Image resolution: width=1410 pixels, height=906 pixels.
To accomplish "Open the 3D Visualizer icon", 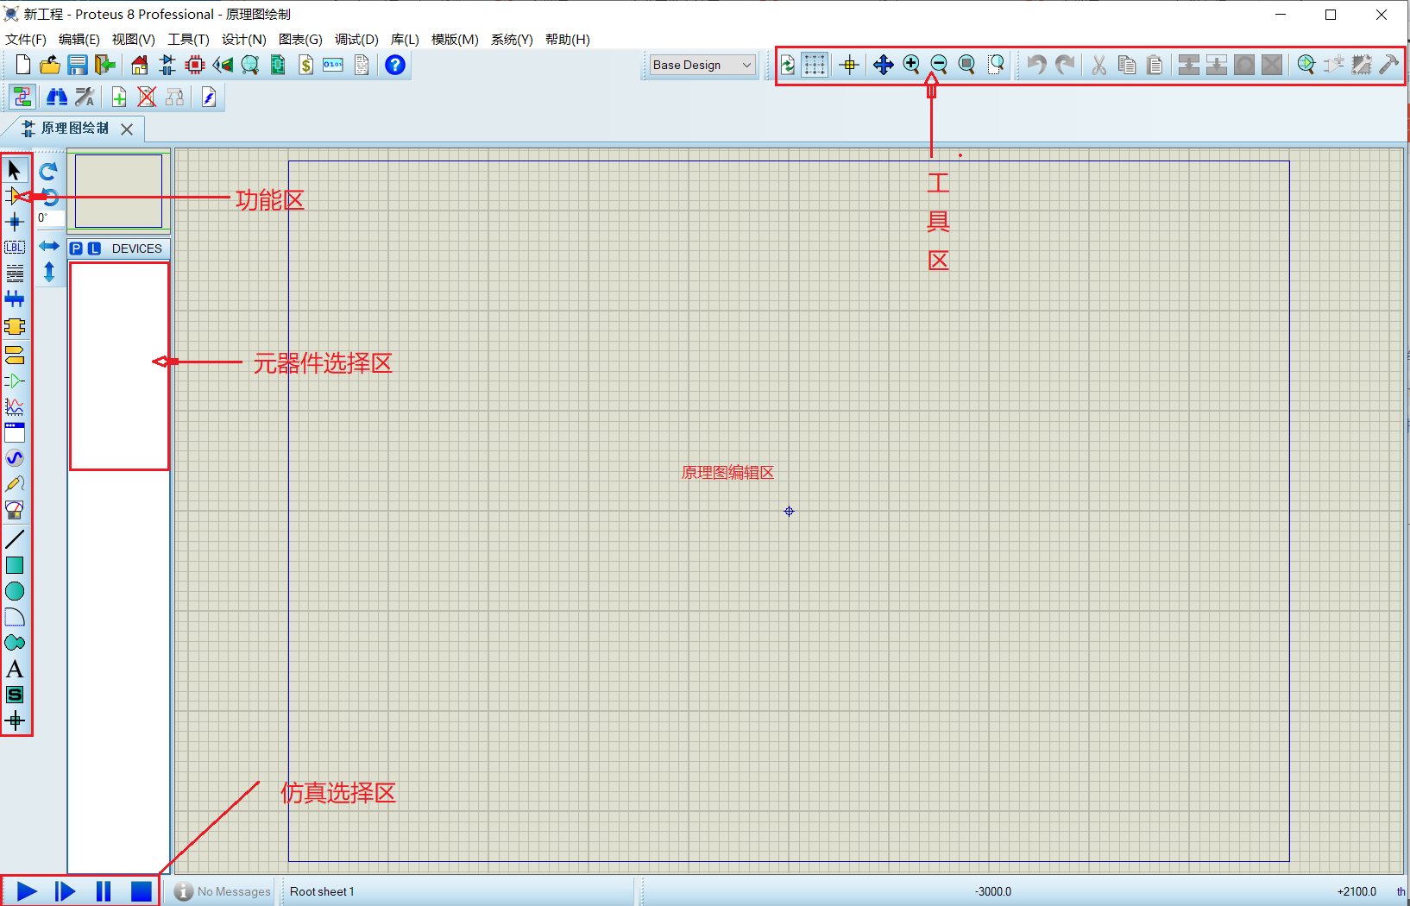I will 223,65.
